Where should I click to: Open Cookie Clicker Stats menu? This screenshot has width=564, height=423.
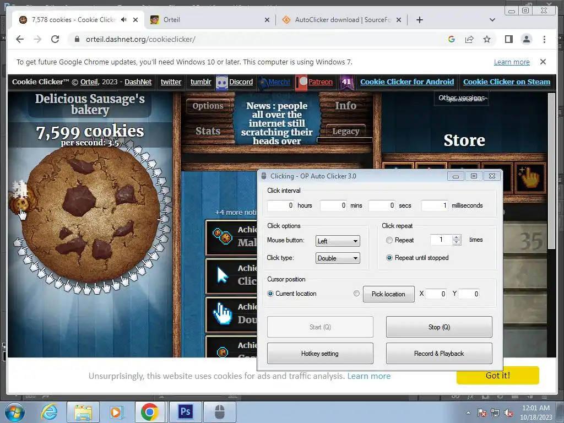(x=208, y=131)
